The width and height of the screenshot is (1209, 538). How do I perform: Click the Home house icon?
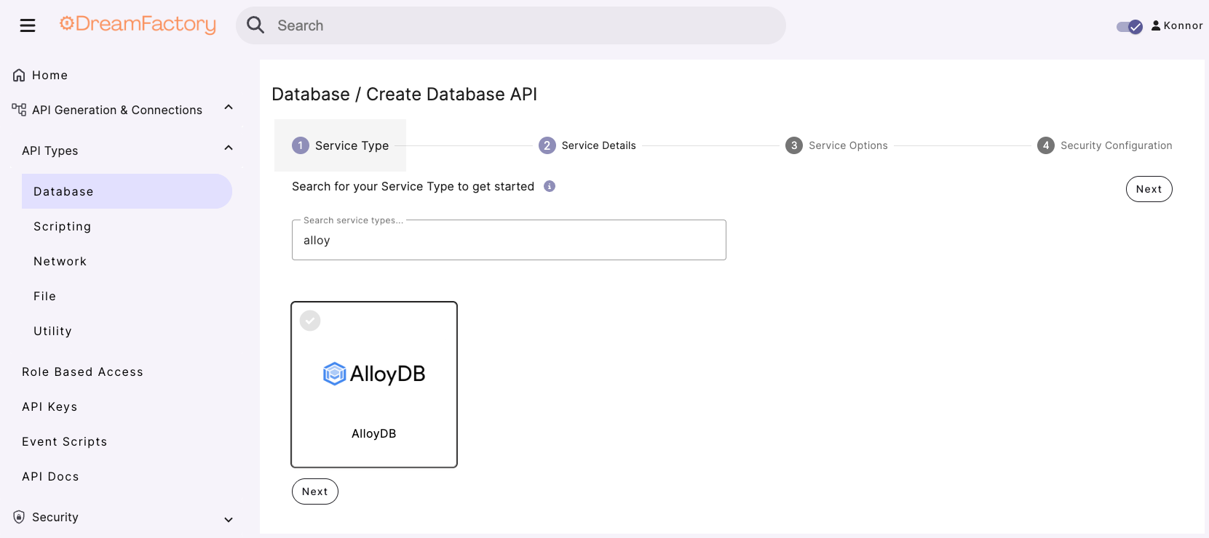pyautogui.click(x=19, y=75)
